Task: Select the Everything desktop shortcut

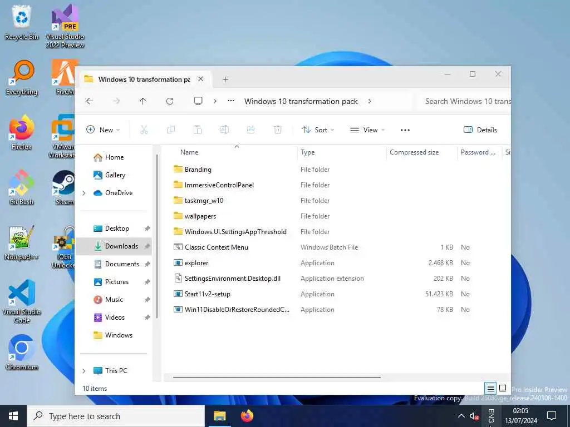Action: (22, 77)
